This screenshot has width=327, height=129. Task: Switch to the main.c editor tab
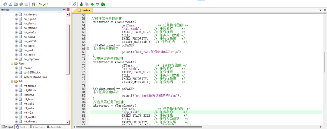(x=84, y=10)
